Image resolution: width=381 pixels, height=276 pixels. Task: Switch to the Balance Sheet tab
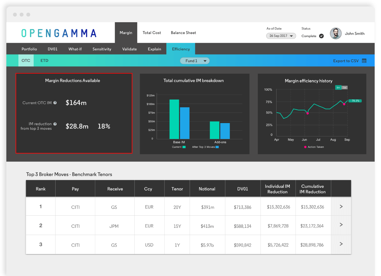coord(183,33)
